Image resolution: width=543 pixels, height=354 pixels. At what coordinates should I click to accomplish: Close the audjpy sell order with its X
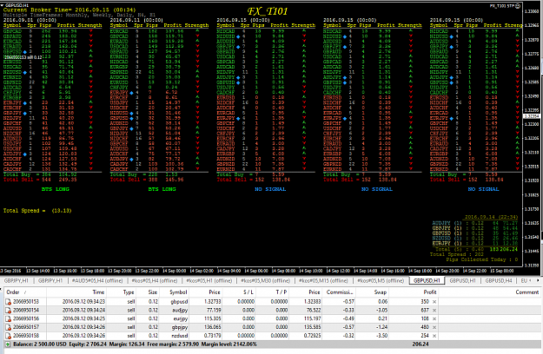(x=434, y=310)
